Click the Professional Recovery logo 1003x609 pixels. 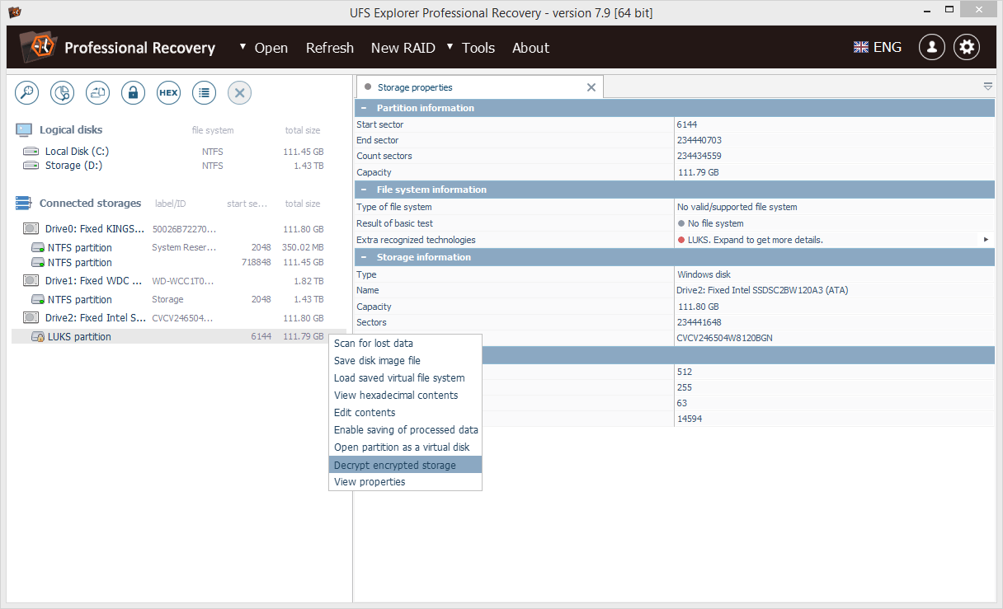pos(37,47)
